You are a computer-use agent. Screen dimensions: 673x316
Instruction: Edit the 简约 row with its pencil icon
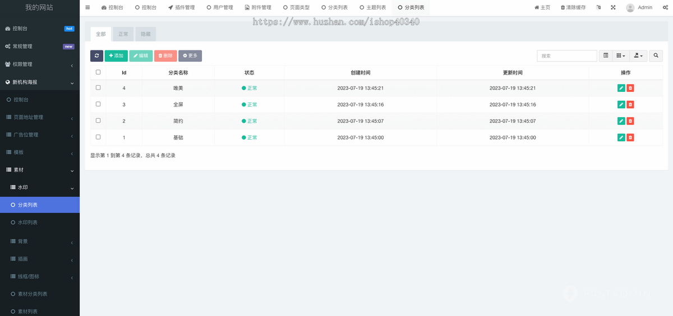click(x=621, y=121)
